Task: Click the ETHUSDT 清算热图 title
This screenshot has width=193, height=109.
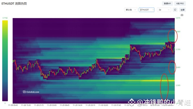Action: [14, 4]
